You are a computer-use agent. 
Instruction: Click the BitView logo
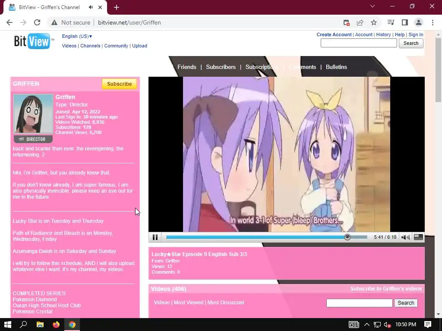pos(34,41)
